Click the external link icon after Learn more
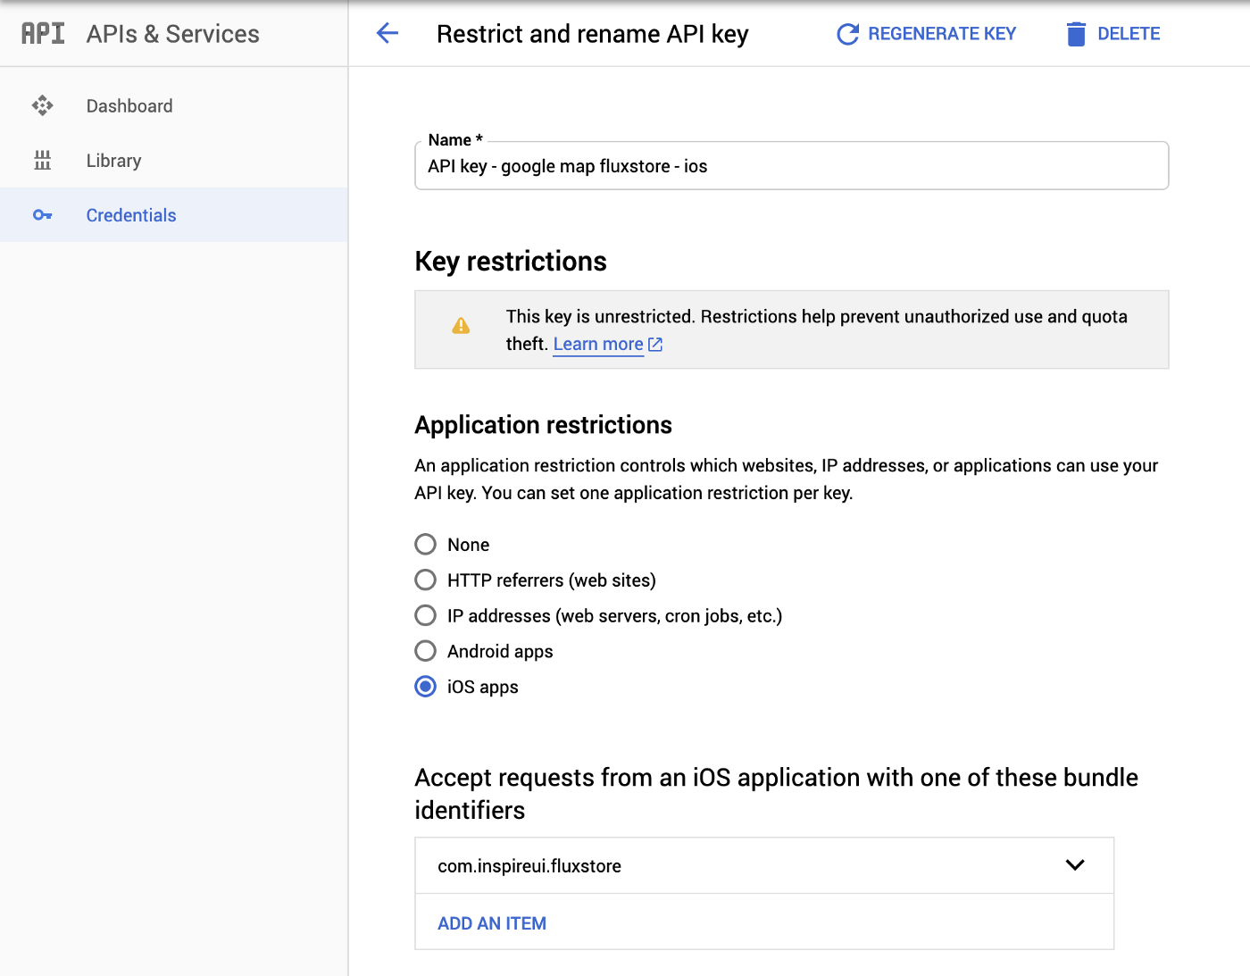The height and width of the screenshot is (976, 1250). click(x=655, y=345)
